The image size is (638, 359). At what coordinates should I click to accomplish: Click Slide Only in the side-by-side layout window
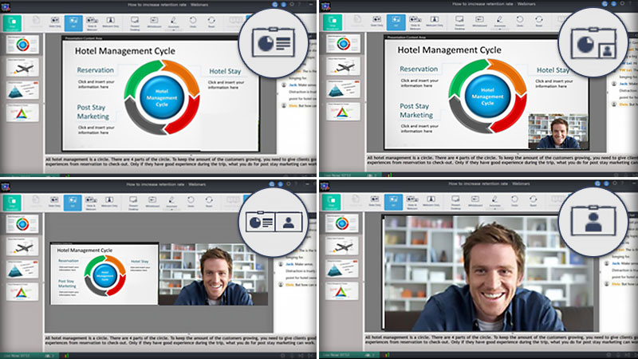pyautogui.click(x=54, y=202)
